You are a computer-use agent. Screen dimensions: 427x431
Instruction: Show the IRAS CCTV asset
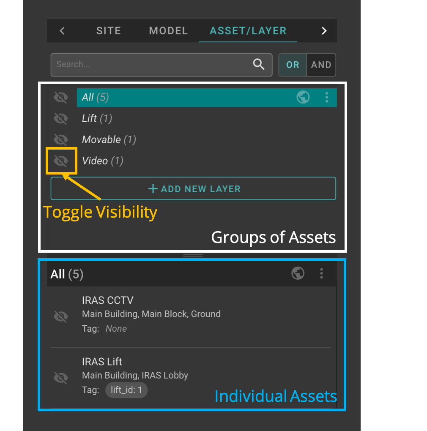(x=61, y=316)
